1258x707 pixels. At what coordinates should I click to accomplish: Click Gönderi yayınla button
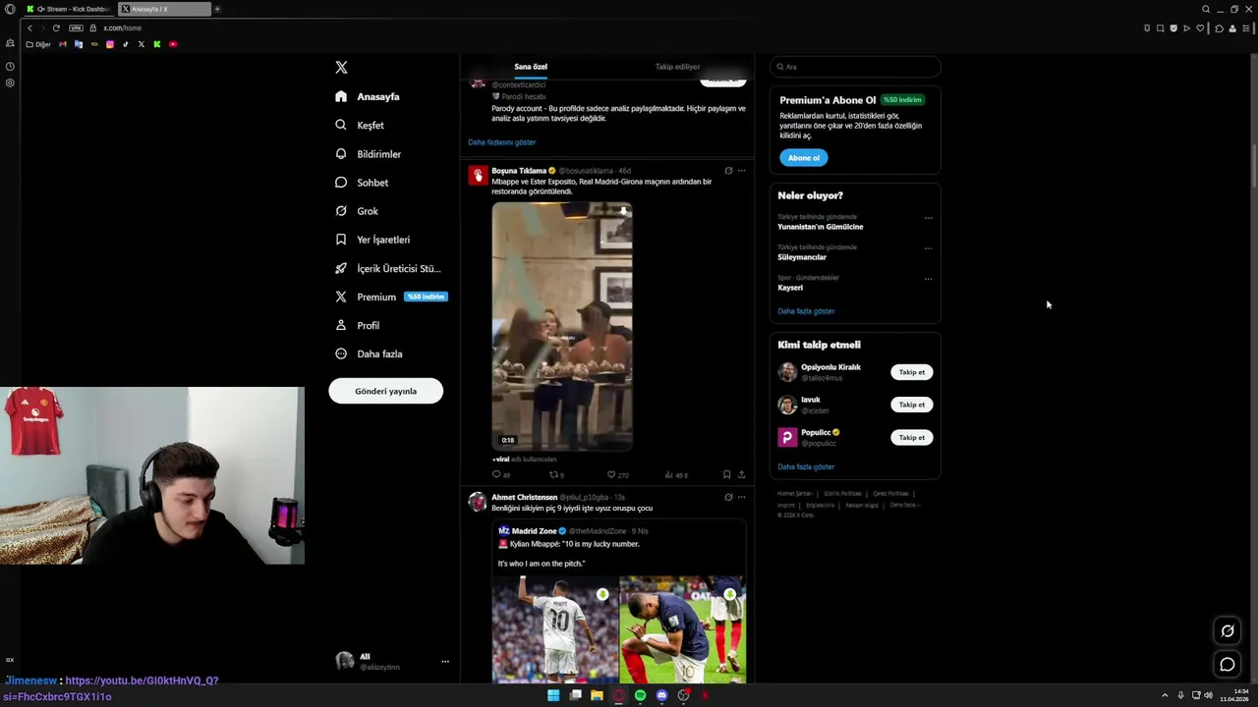[x=385, y=391]
